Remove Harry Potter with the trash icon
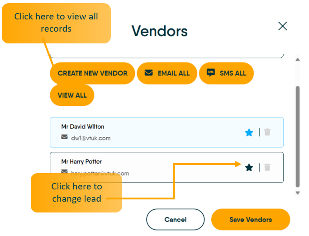 coord(267,167)
